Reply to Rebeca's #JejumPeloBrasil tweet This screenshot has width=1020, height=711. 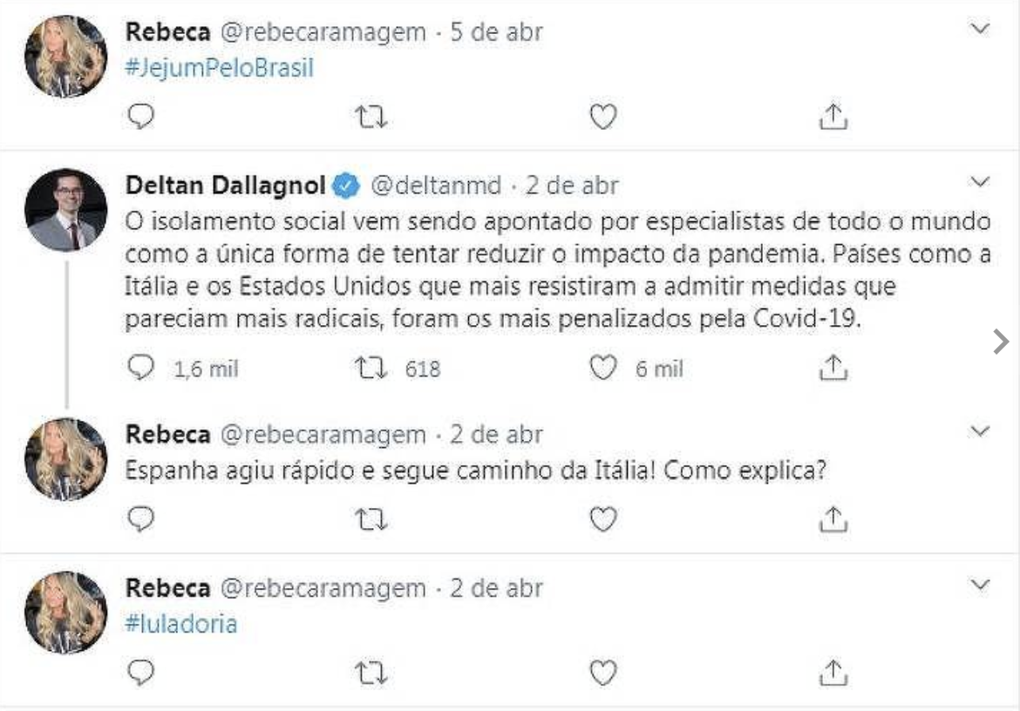[x=140, y=117]
